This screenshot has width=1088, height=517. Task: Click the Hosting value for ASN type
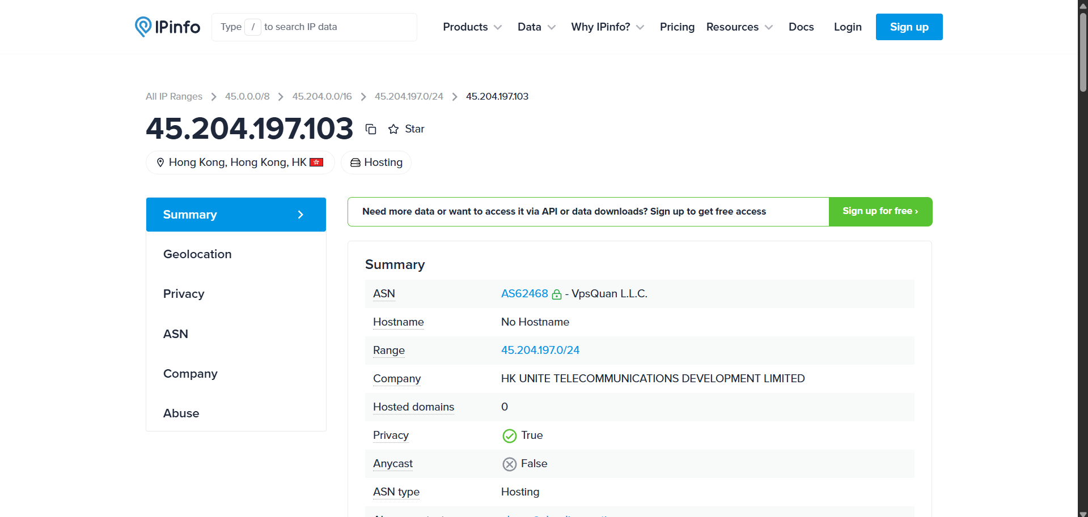pos(520,492)
